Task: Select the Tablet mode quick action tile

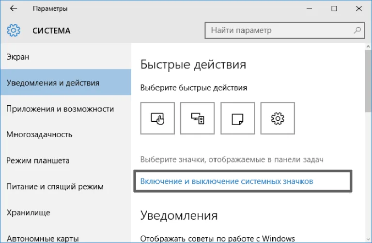Action: [x=157, y=118]
